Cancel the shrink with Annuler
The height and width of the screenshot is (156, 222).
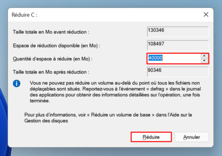pos(192,137)
